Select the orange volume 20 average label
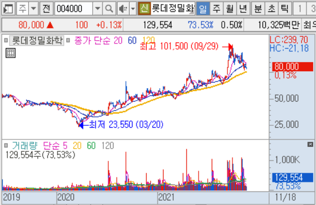This screenshot has width=316, height=205. coord(77,146)
